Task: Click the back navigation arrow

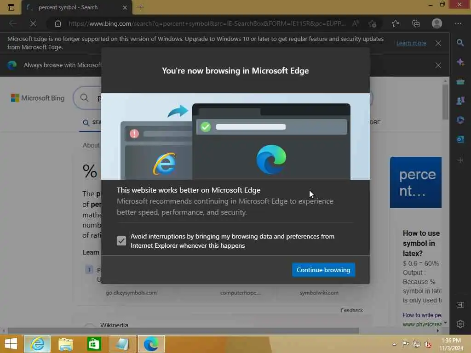Action: tap(12, 23)
